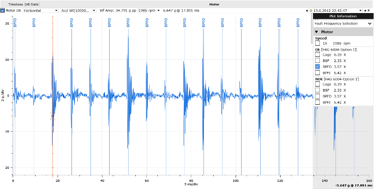Click the 1985 rpm speed input field

click(x=143, y=11)
